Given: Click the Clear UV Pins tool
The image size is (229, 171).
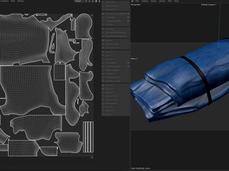Looking at the screenshot, I should click(x=115, y=9).
